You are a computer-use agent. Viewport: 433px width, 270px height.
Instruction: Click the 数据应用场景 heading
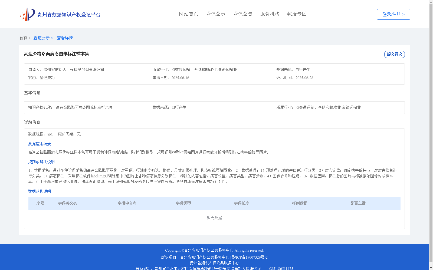(40, 144)
